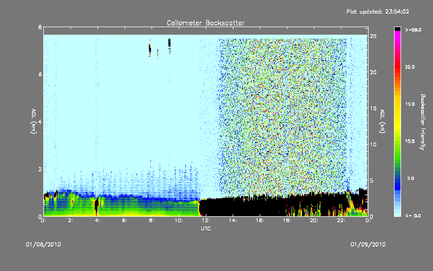Click the magenta band on the colorbar
This screenshot has height=271, width=433.
click(x=397, y=36)
